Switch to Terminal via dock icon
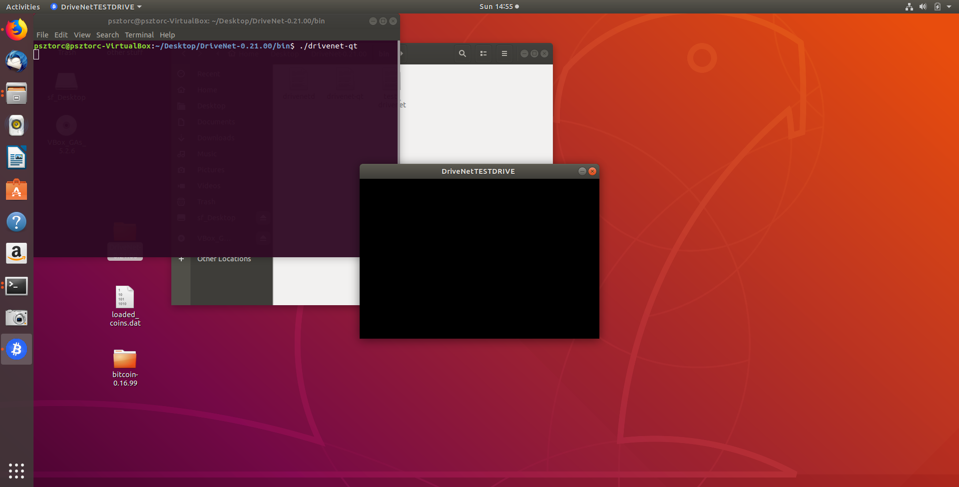Screen dimensions: 959x487 tap(16, 286)
